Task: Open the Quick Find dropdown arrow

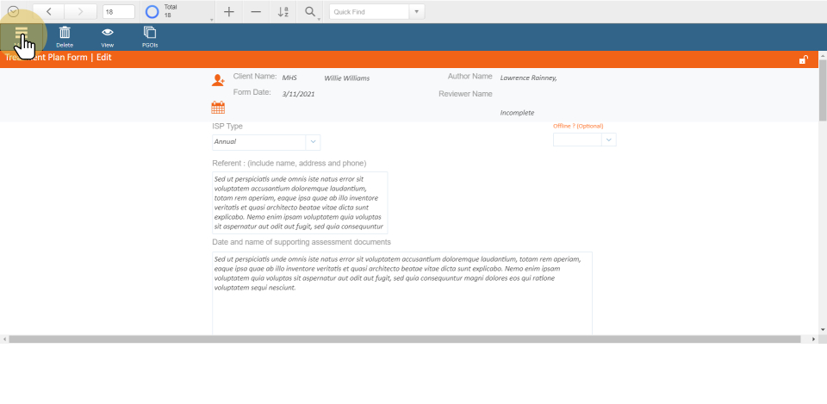Action: (417, 12)
